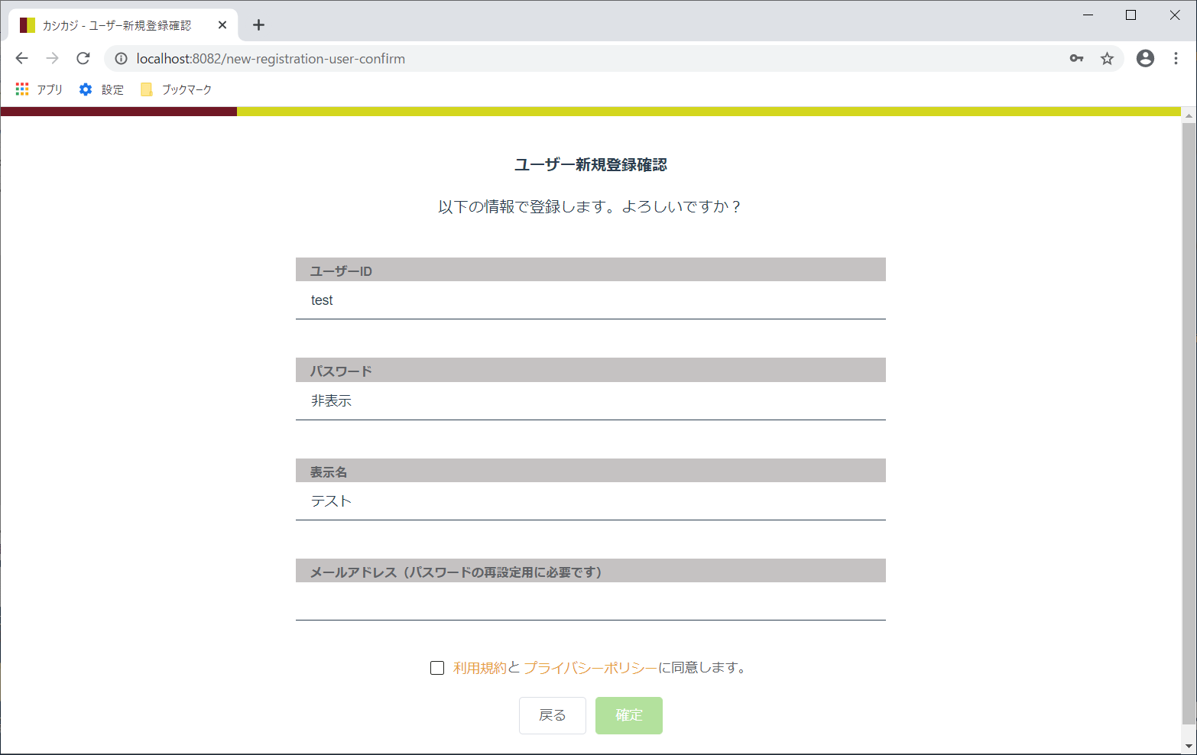Minimize the browser window

[x=1088, y=15]
